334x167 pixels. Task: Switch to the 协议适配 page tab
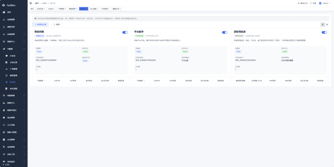(x=94, y=9)
